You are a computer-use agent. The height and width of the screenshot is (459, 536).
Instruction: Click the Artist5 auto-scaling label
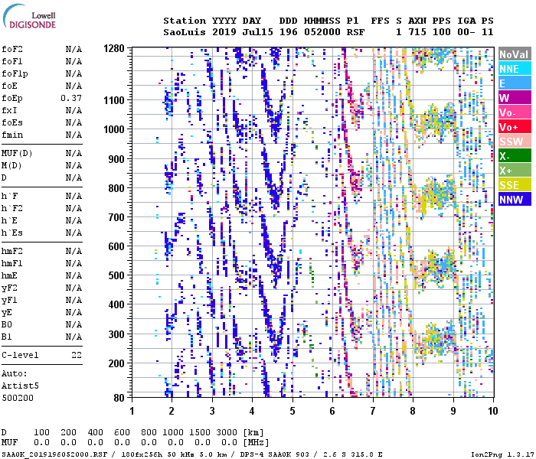click(x=20, y=386)
